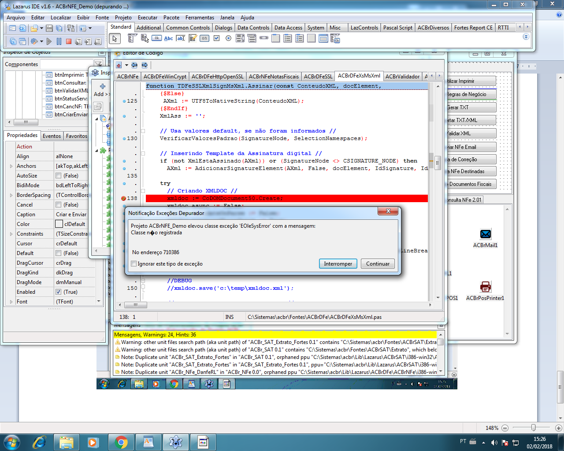
Task: Click breakpoint marker on line 138
Action: pos(123,198)
